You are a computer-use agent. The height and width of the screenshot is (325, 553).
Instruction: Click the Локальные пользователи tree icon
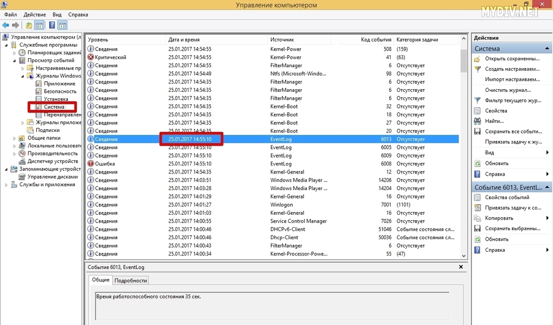(22, 146)
